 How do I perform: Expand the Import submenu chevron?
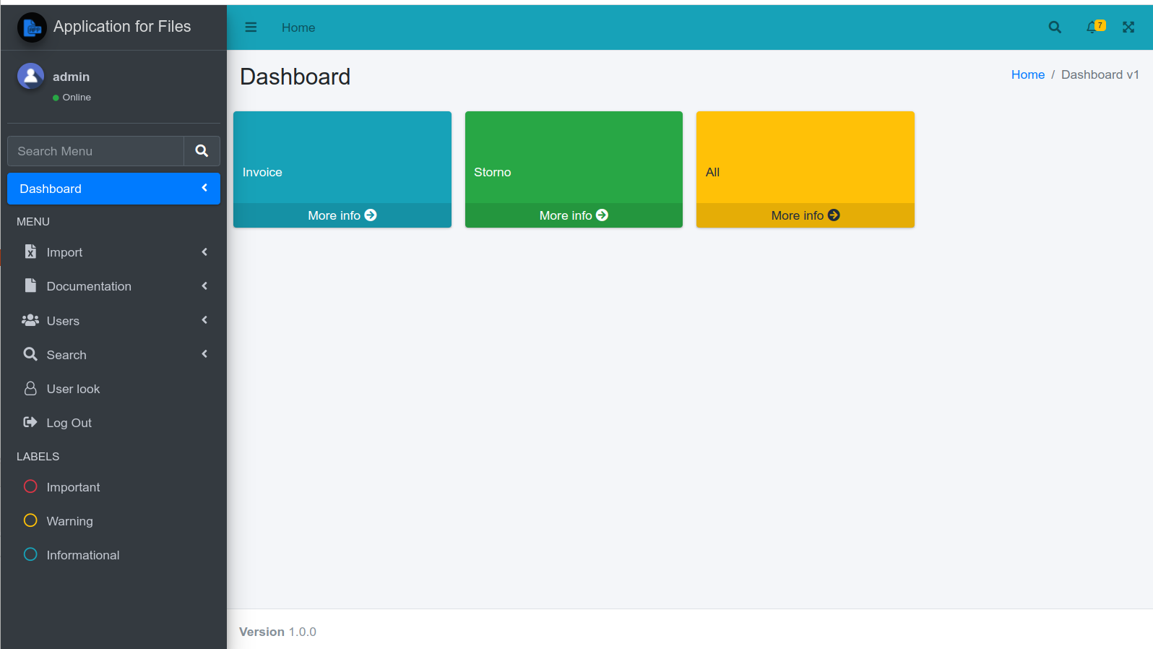[x=204, y=252]
